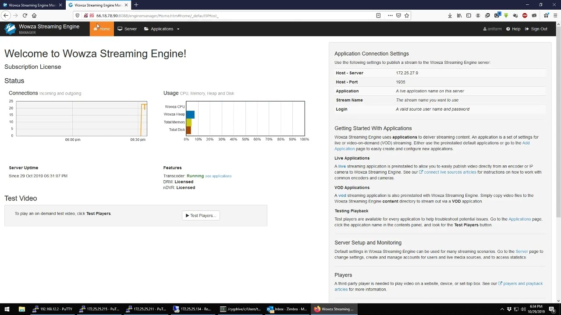
Task: Open File Explorer from taskbar
Action: pos(21,309)
